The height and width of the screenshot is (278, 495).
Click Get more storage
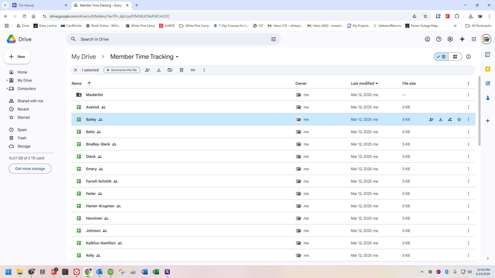pos(30,169)
